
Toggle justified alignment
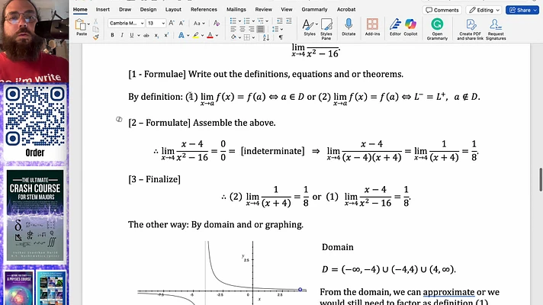[x=260, y=30]
